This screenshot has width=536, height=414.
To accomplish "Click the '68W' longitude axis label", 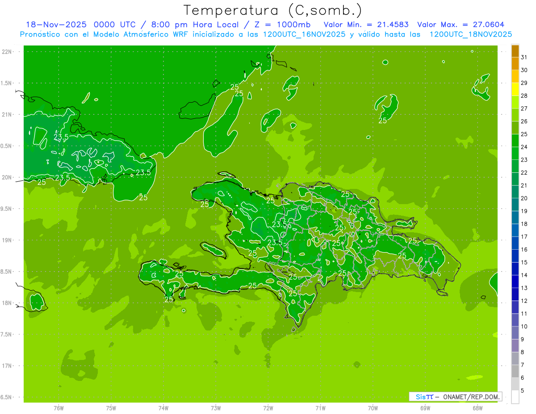I will (x=477, y=408).
